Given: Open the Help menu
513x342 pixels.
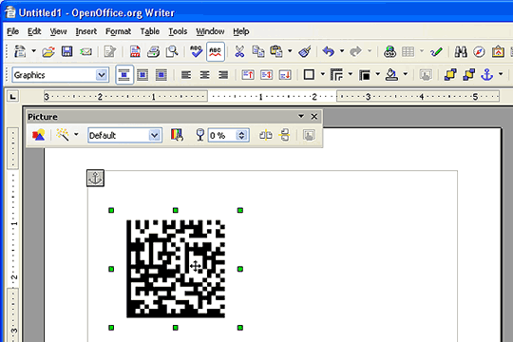Looking at the screenshot, I should [x=241, y=31].
